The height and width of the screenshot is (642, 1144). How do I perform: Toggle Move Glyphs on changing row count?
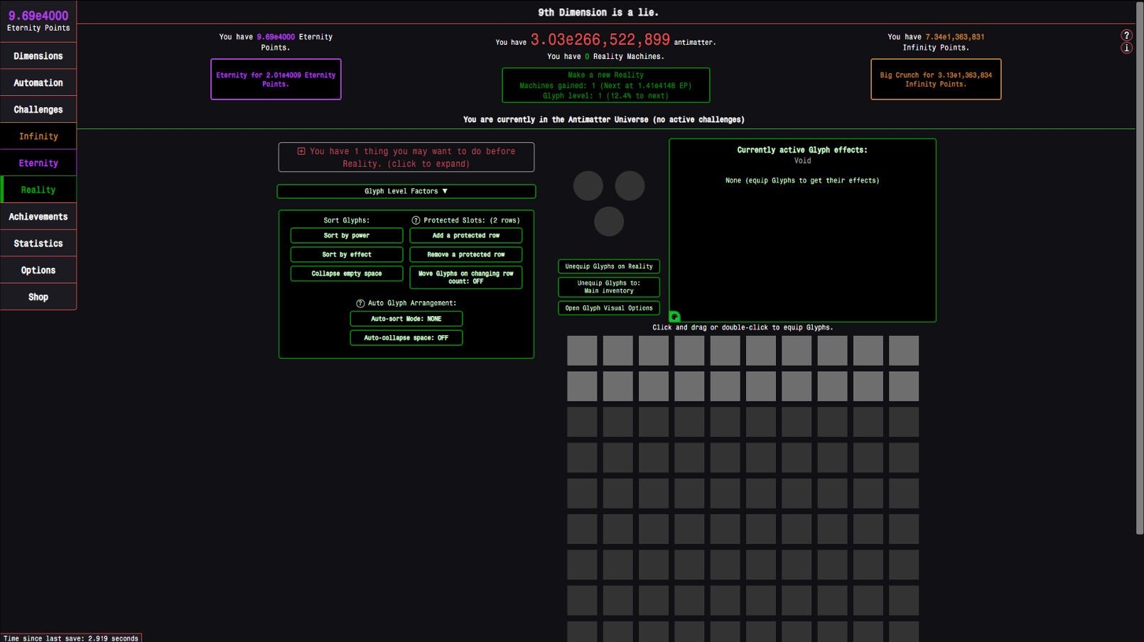point(465,277)
